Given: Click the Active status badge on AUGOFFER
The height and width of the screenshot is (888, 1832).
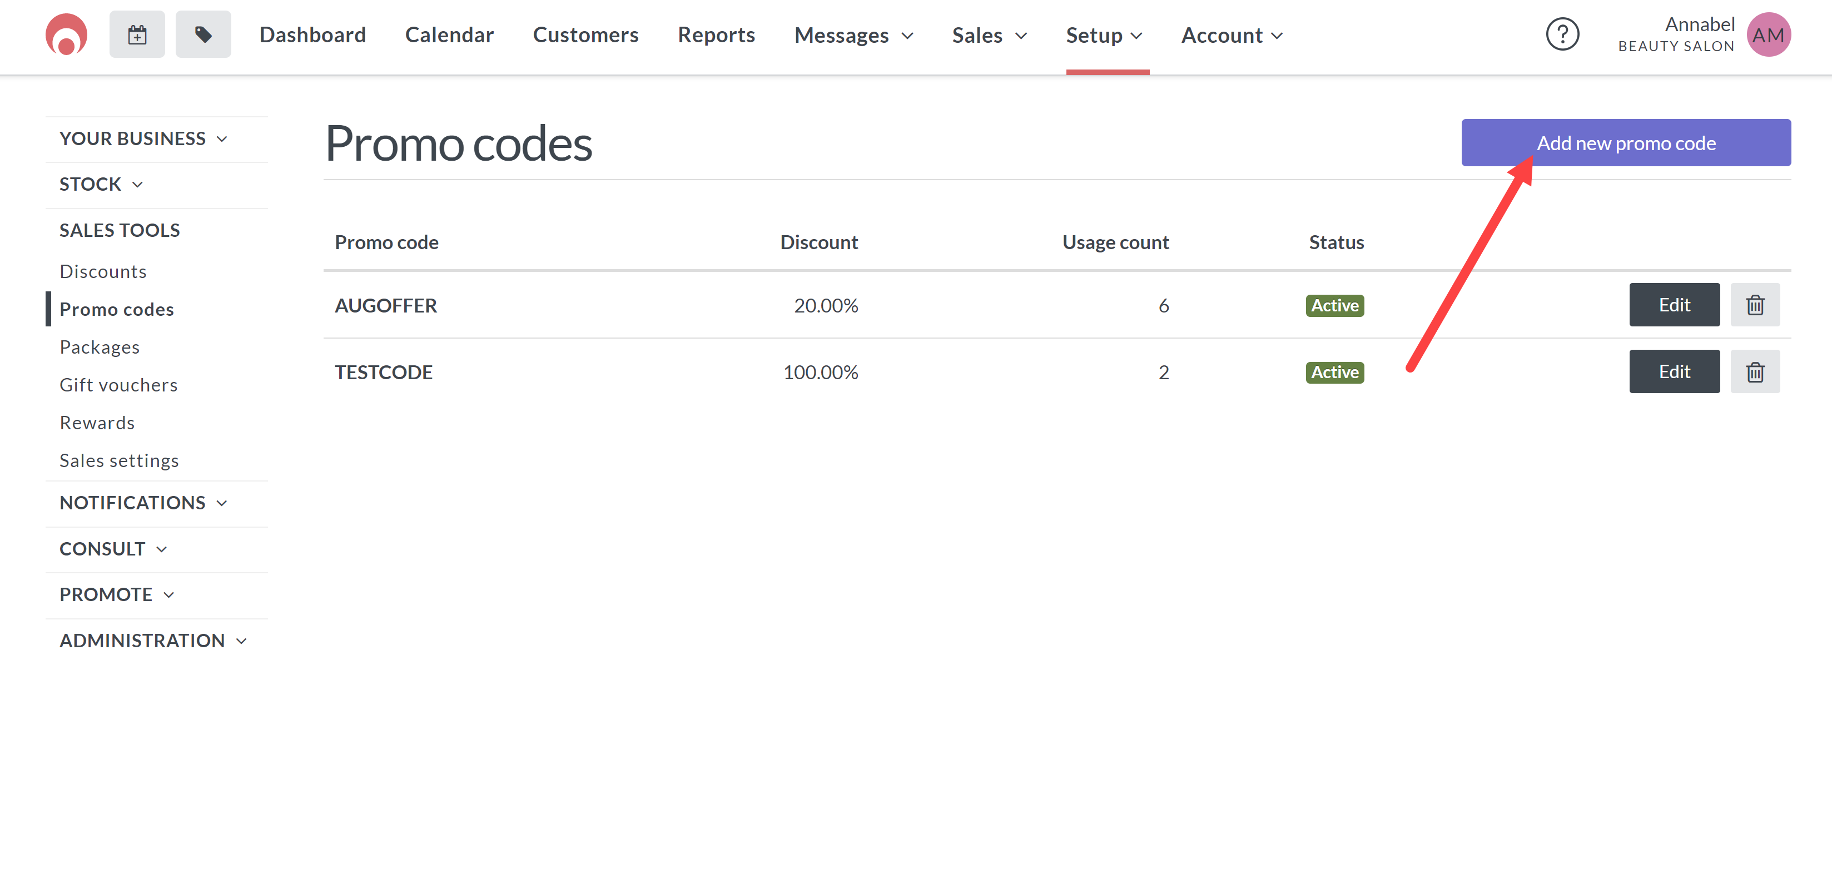Looking at the screenshot, I should 1335,305.
